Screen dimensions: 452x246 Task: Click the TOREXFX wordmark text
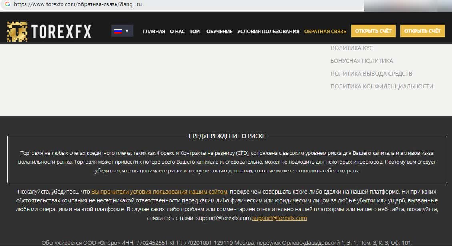pos(61,32)
